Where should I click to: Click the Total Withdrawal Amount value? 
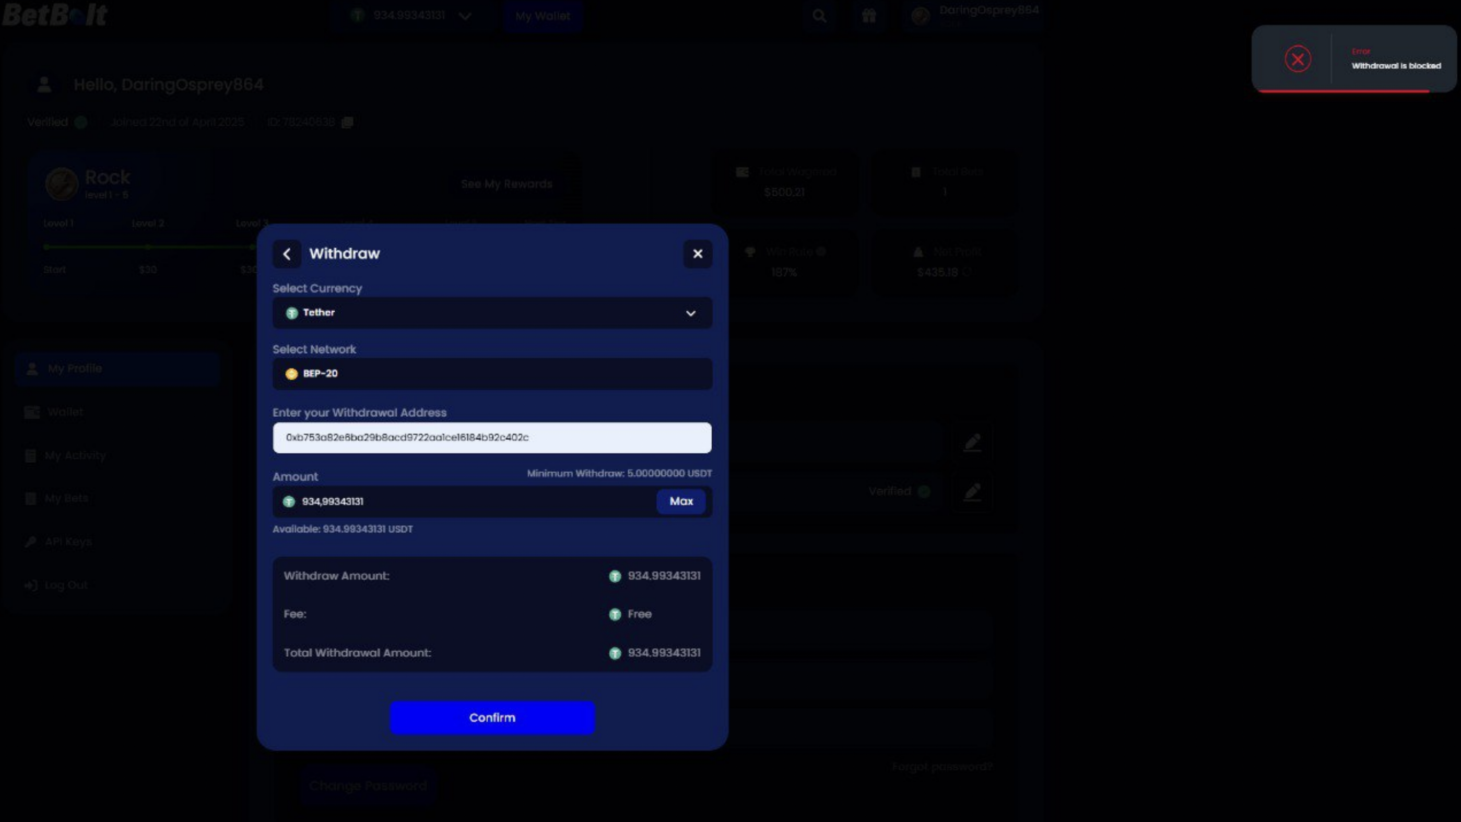664,653
